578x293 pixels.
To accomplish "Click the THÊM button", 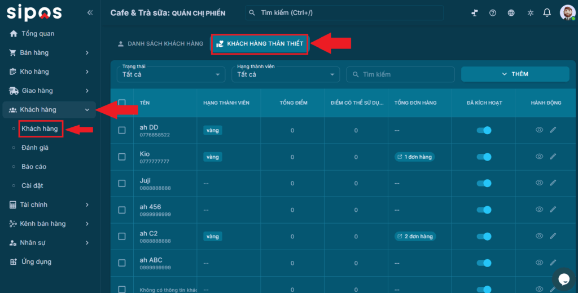I will tap(515, 74).
